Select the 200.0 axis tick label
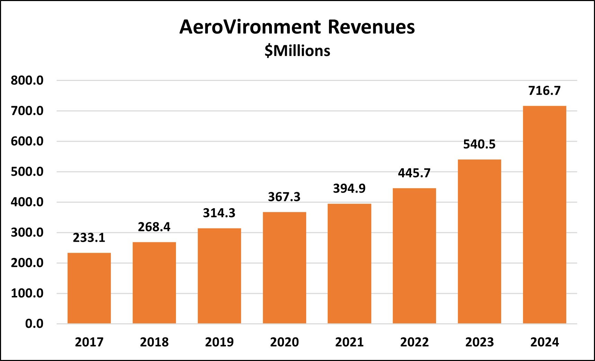This screenshot has width=595, height=361. pyautogui.click(x=27, y=263)
